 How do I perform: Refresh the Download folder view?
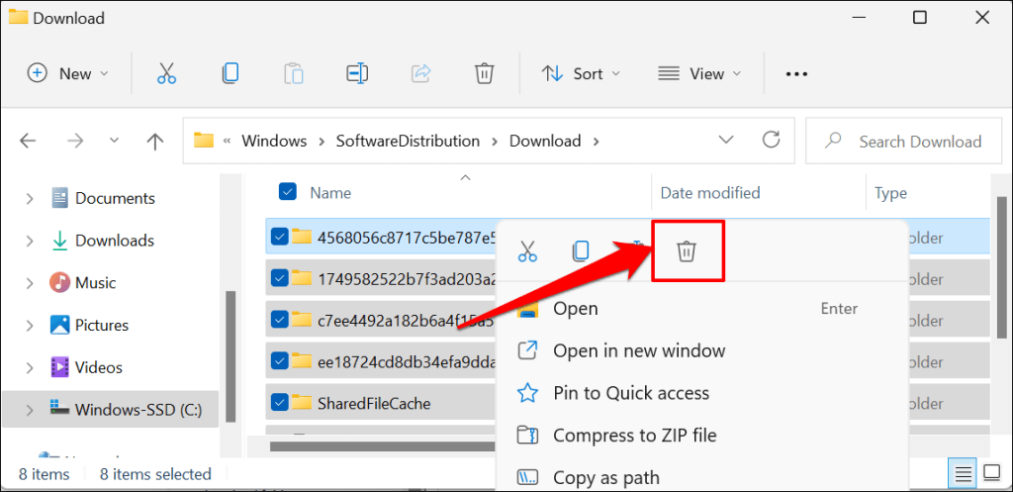point(771,140)
